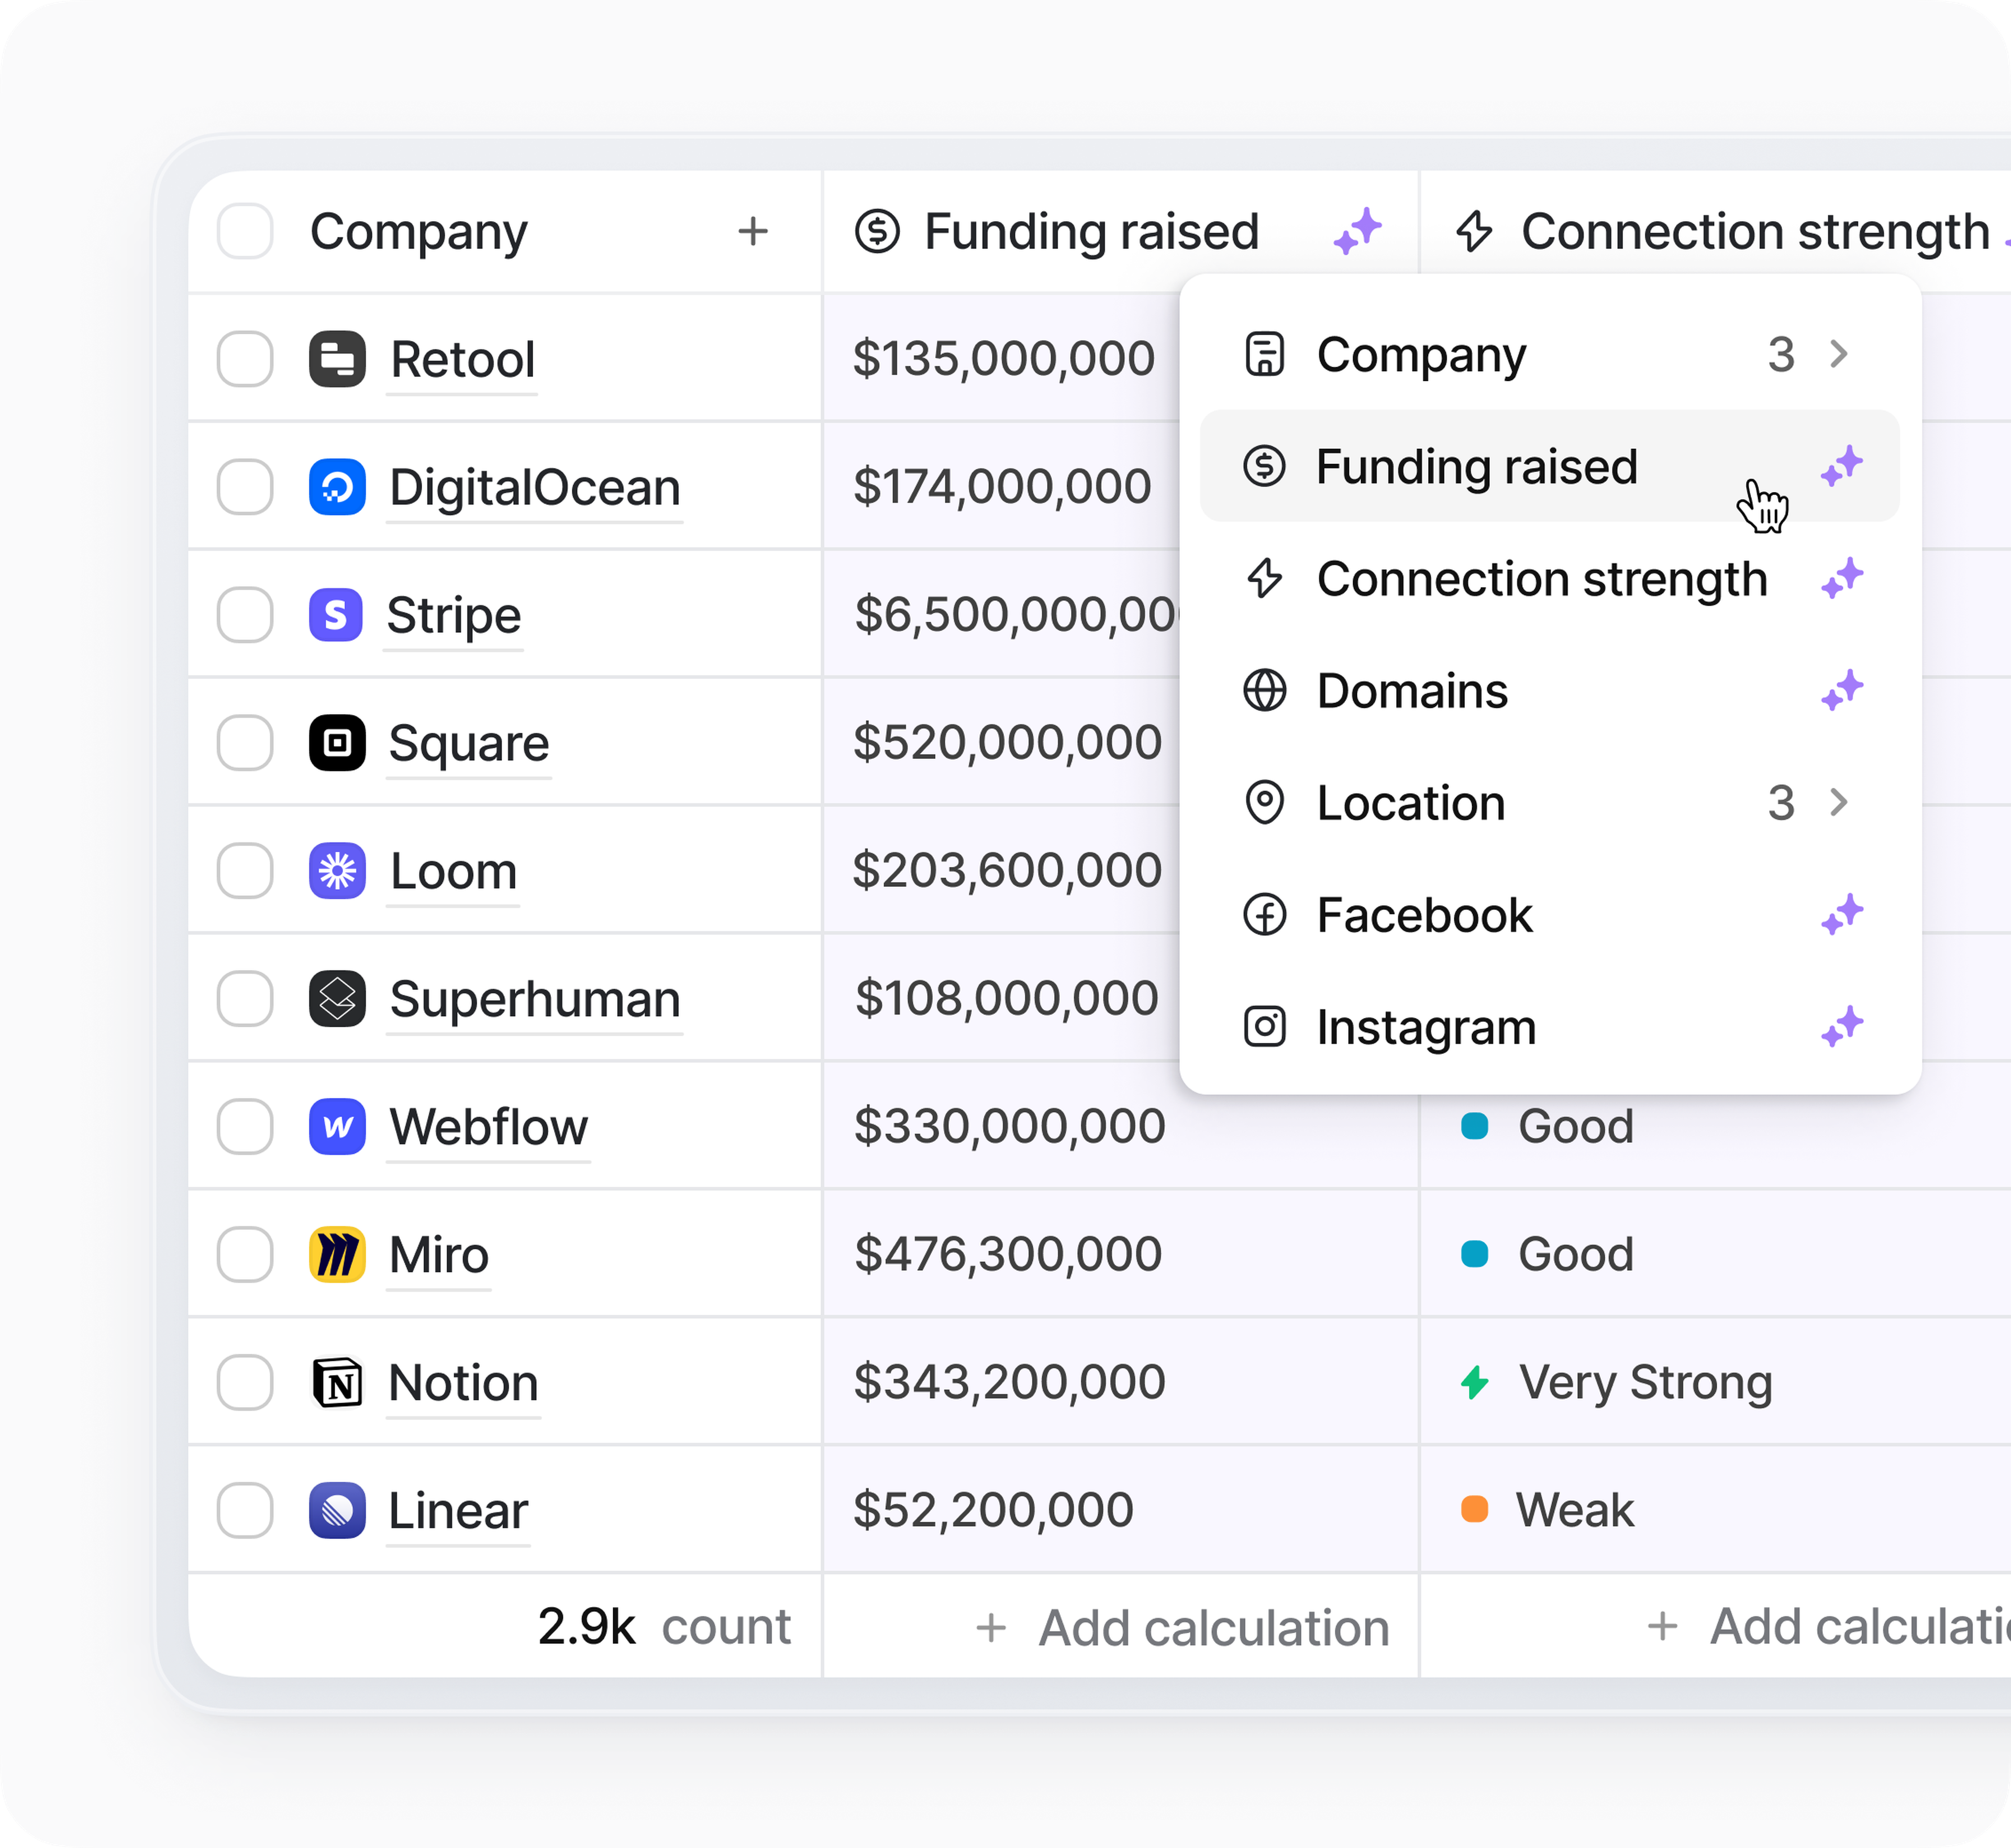Viewport: 2011px width, 1848px height.
Task: Open the Superhuman company link
Action: [x=535, y=999]
